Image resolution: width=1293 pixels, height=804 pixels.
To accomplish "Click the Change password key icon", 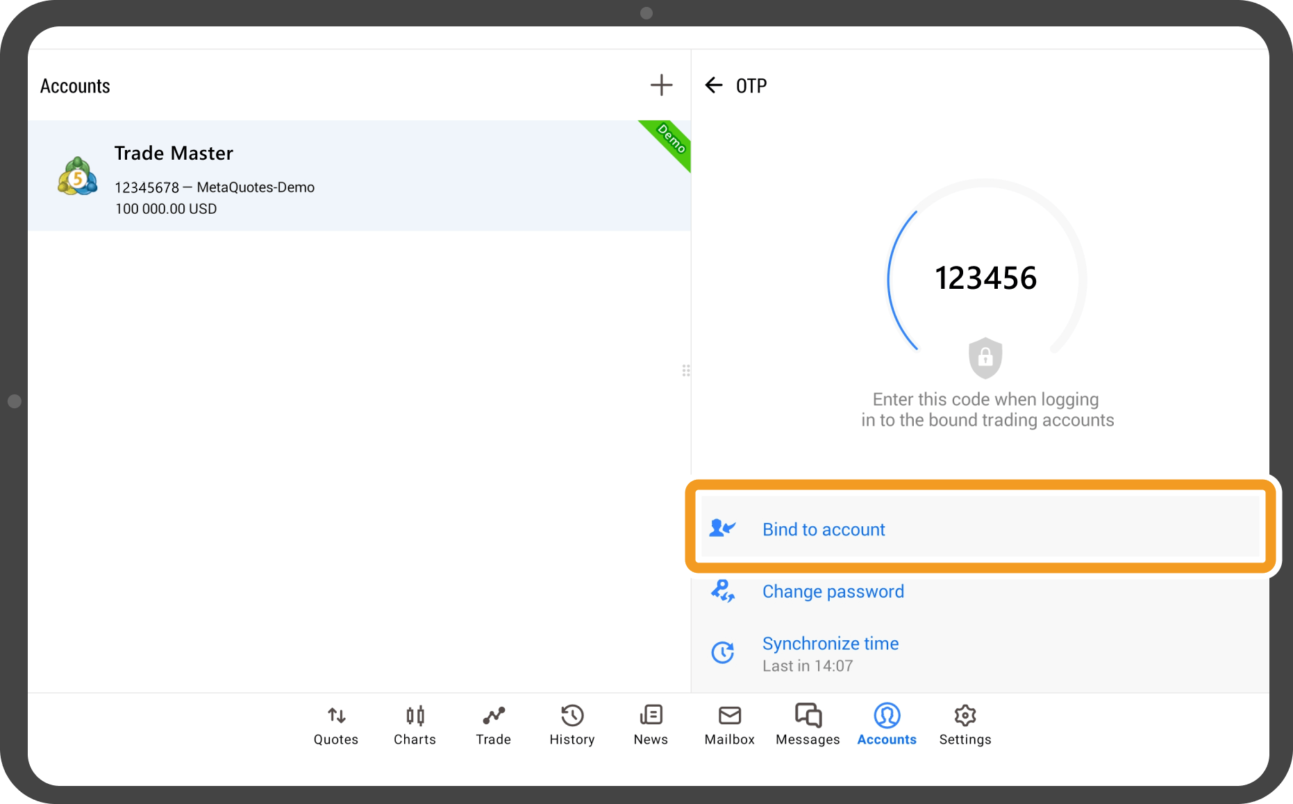I will [722, 591].
